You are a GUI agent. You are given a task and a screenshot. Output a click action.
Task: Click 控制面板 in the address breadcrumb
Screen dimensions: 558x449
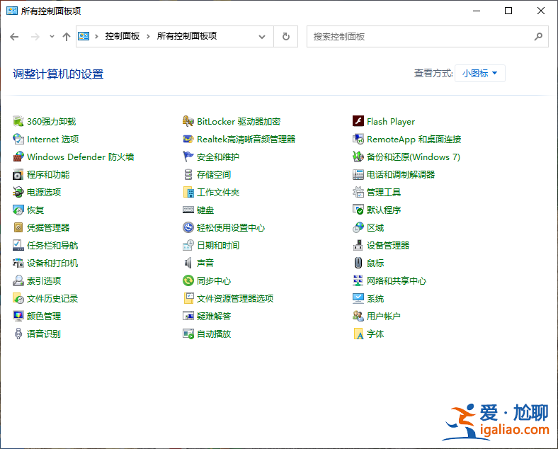[122, 36]
